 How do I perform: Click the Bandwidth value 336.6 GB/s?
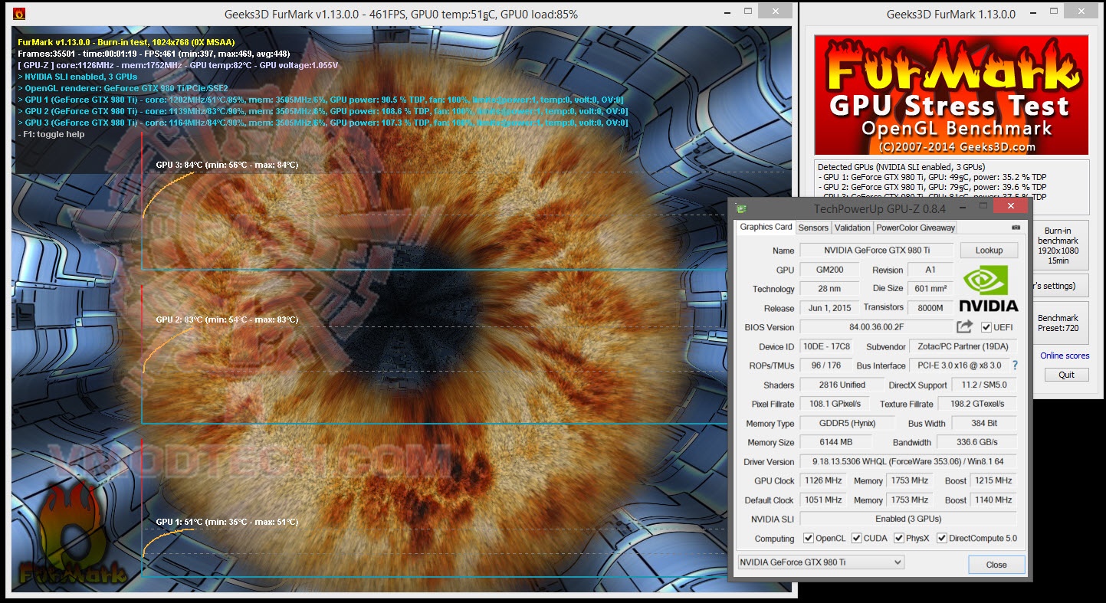coord(976,442)
